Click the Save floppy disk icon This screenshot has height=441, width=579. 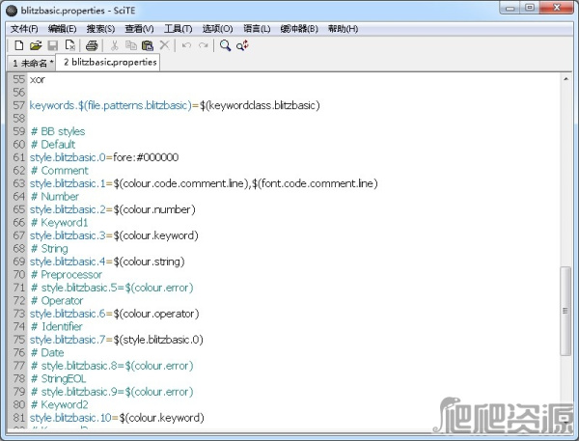53,45
